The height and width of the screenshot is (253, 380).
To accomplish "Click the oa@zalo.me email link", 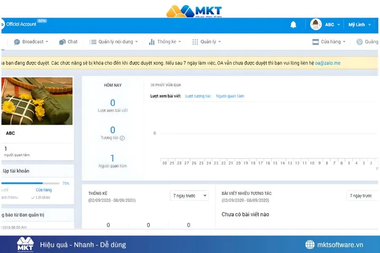I will click(x=328, y=63).
